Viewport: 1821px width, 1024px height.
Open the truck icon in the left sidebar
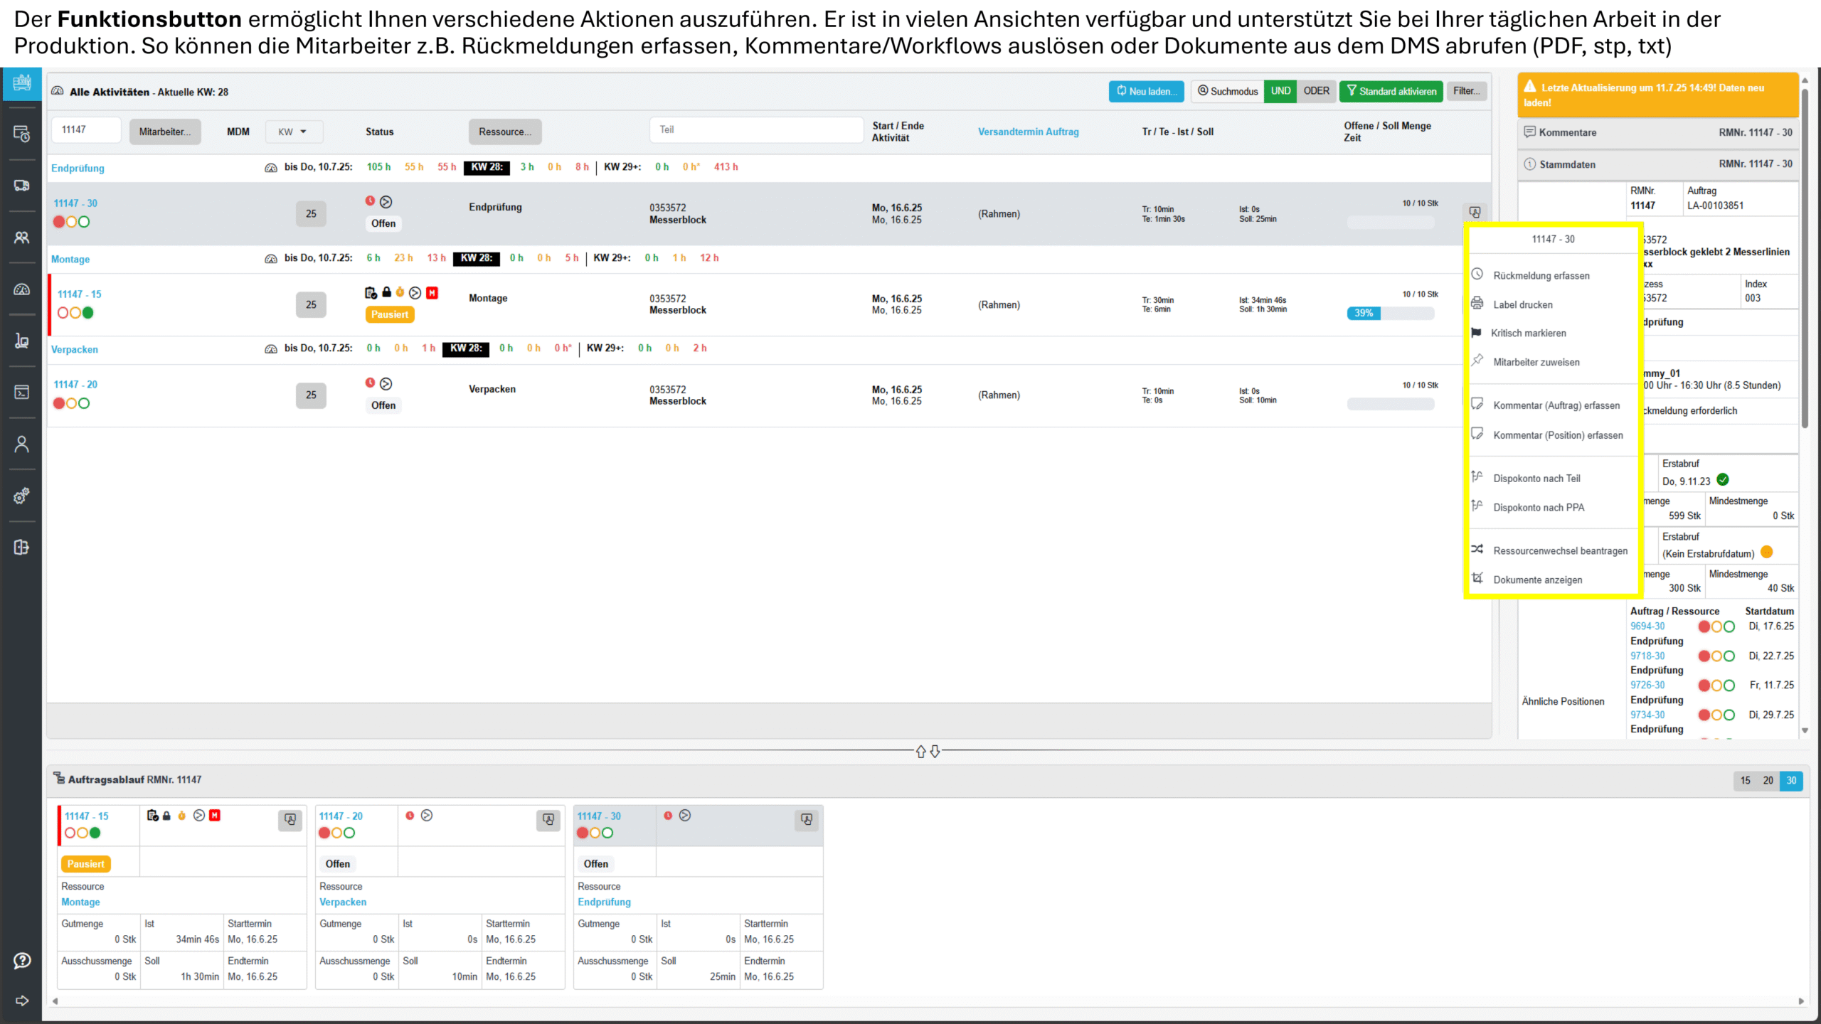[21, 186]
